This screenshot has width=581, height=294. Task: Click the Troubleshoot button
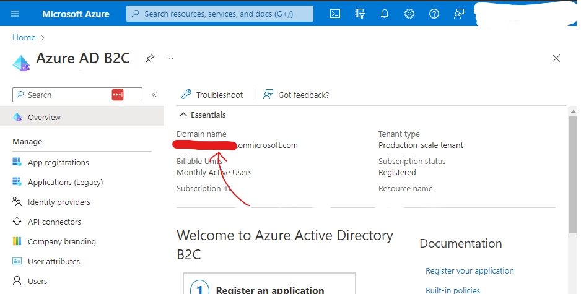coord(212,95)
